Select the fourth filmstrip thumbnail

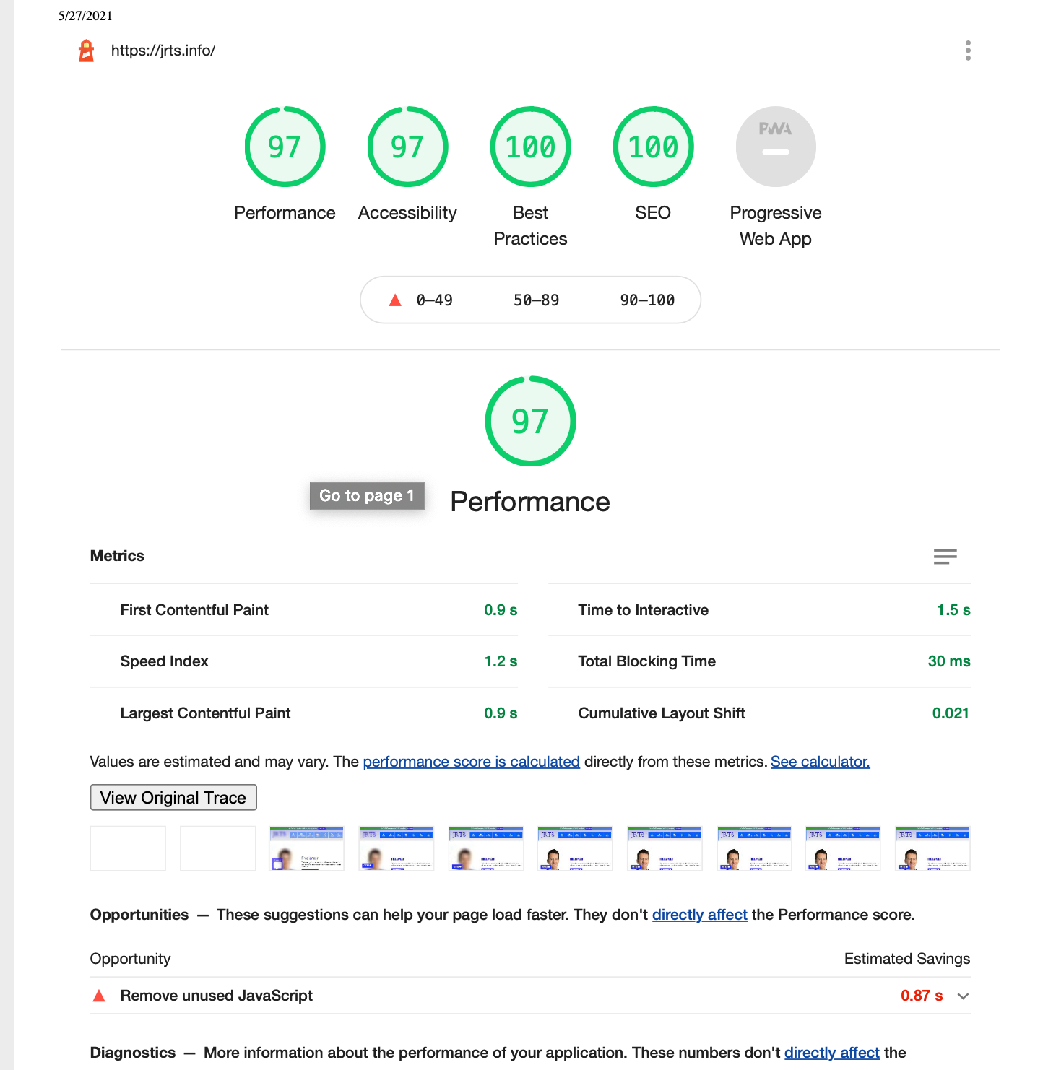pos(397,848)
